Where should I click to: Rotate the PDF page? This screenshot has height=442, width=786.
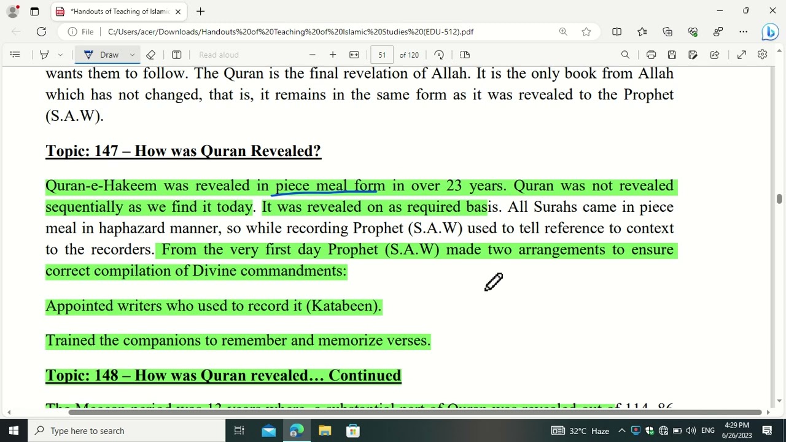tap(439, 55)
